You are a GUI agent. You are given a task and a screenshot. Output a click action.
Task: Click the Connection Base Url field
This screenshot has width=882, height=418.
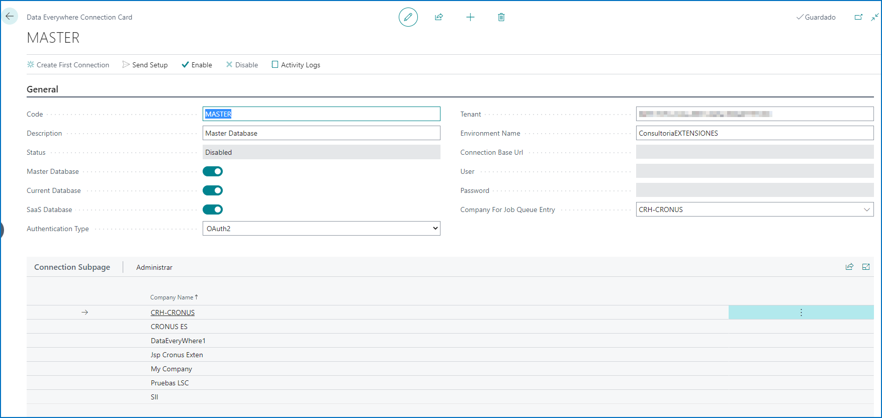click(755, 152)
